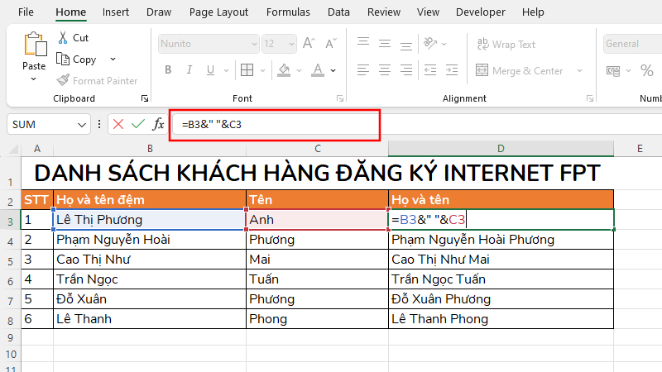Expand the Copy options arrow
This screenshot has height=372, width=662.
click(113, 59)
